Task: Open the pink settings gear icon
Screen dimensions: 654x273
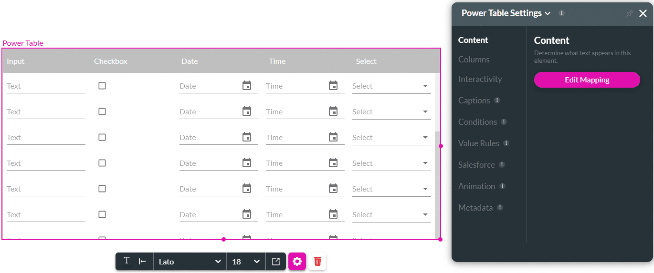Action: coord(297,262)
